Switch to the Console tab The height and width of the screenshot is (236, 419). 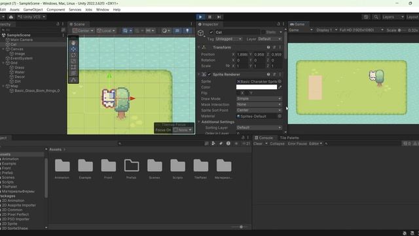(x=264, y=138)
